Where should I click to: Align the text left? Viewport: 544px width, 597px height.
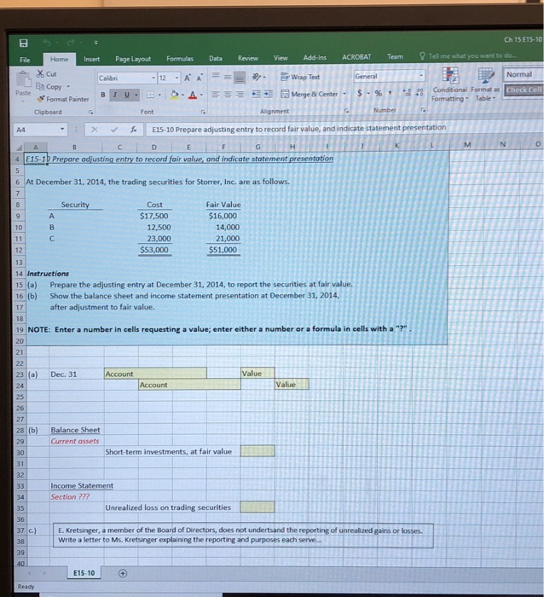216,94
